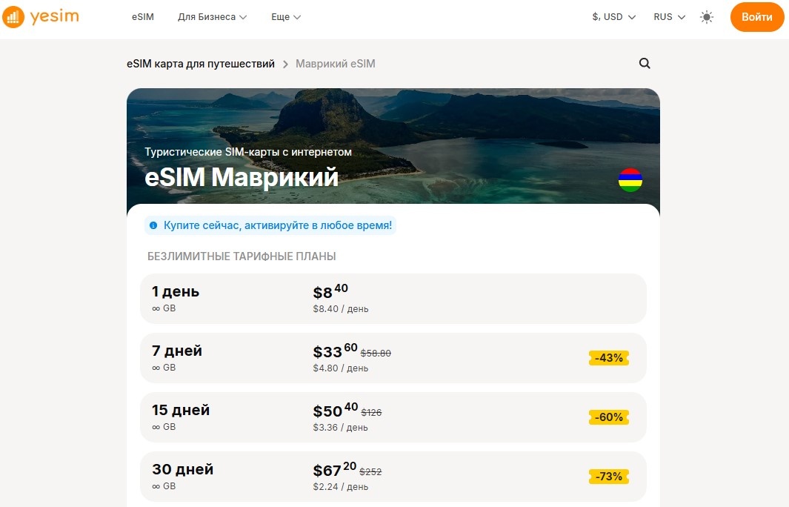The image size is (789, 507).
Task: Click the breadcrumb arrow separator
Action: pyautogui.click(x=285, y=64)
